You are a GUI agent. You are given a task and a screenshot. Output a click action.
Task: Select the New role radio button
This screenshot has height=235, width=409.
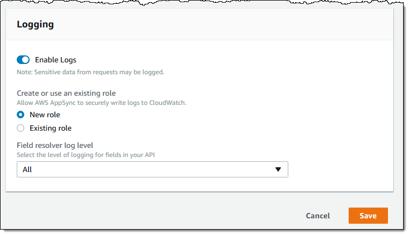tap(20, 115)
